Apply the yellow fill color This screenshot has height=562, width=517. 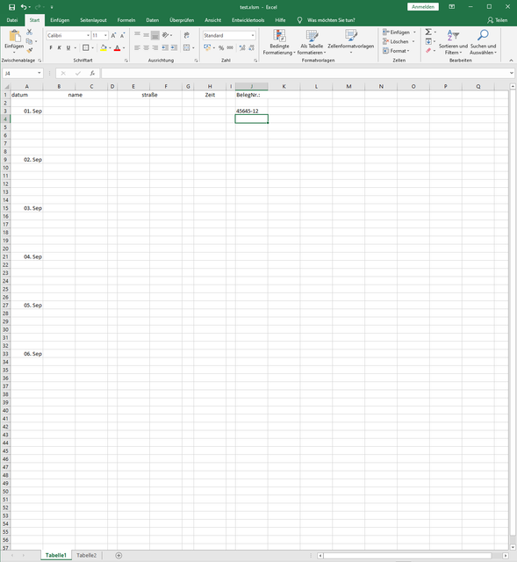click(104, 47)
